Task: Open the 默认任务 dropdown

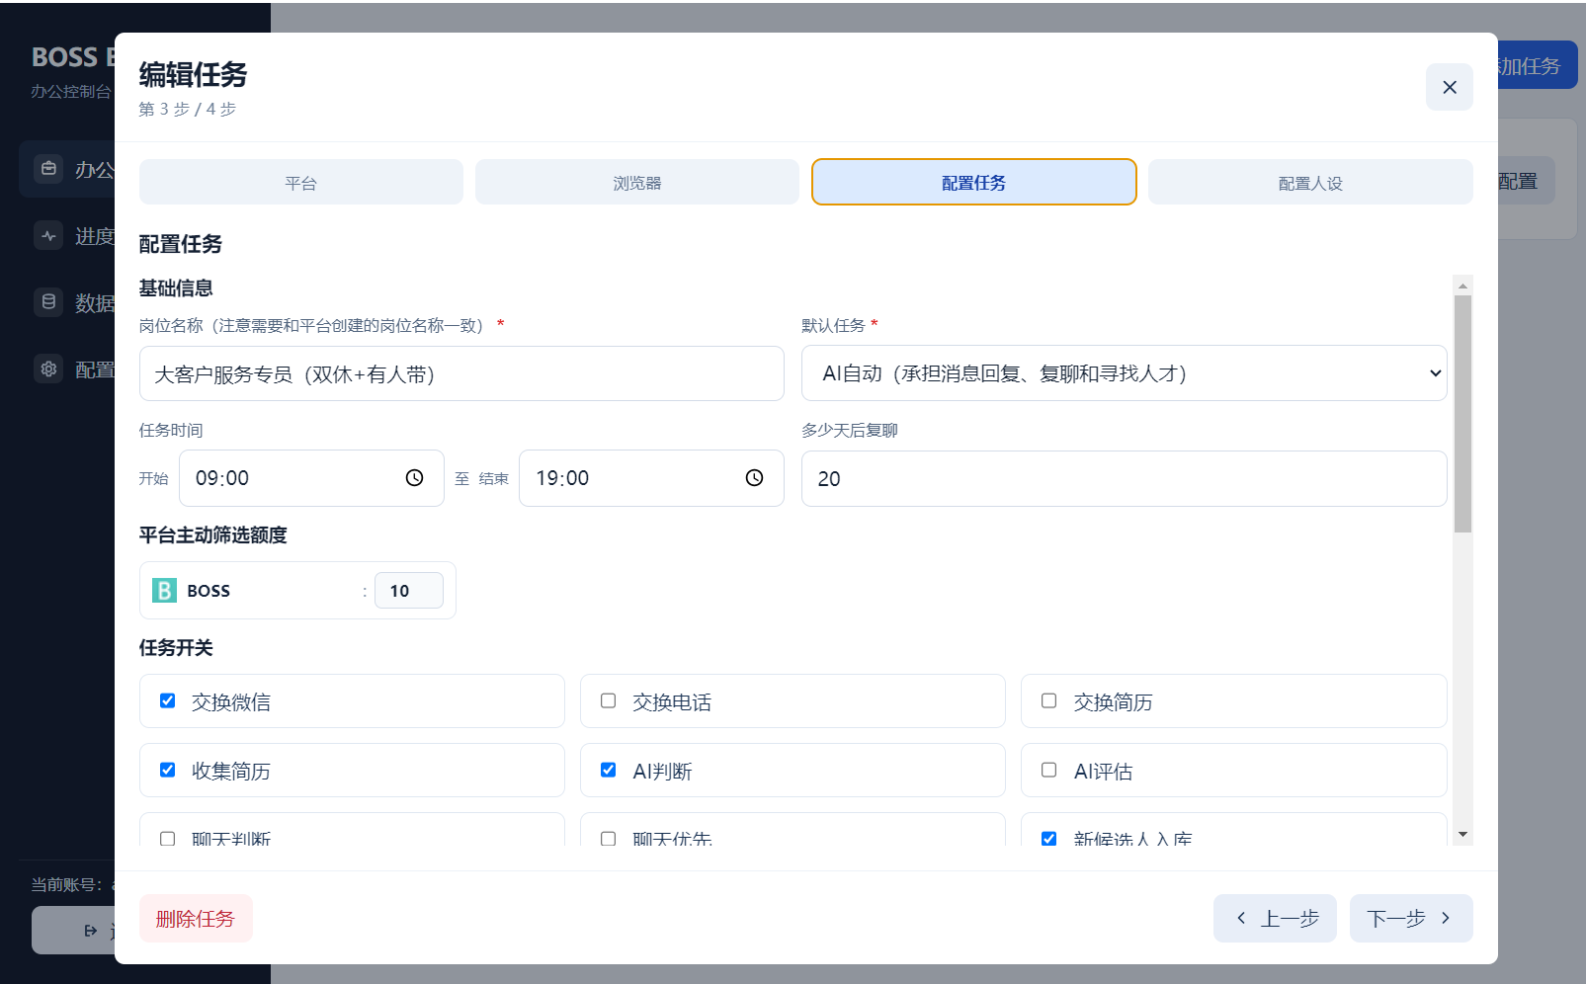Action: [1124, 373]
